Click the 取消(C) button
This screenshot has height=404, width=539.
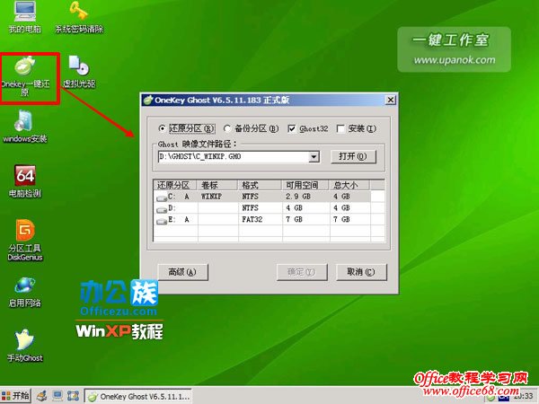361,272
